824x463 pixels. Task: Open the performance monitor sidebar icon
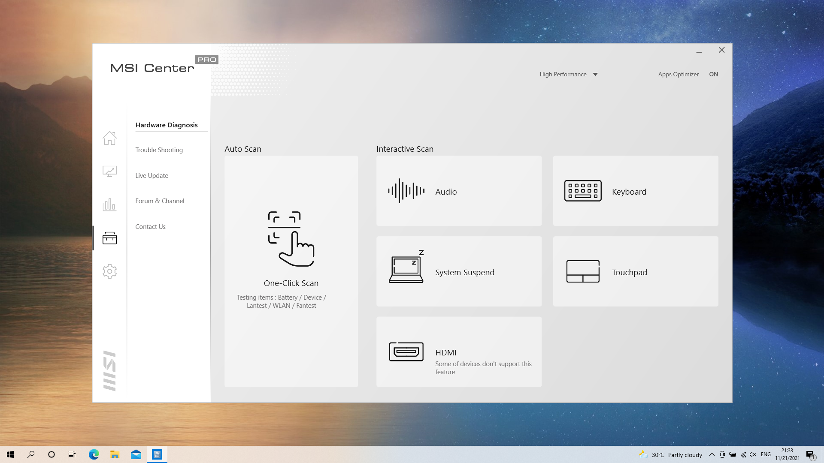click(x=109, y=171)
